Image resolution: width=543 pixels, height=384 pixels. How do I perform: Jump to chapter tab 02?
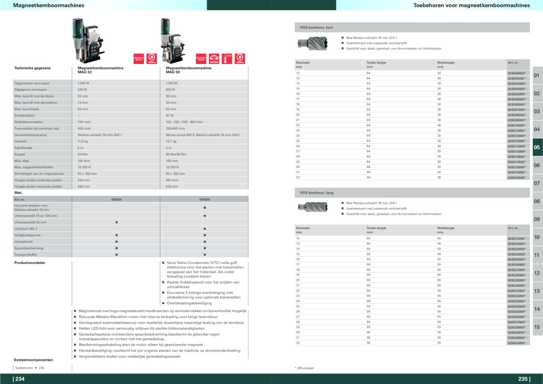(x=537, y=93)
